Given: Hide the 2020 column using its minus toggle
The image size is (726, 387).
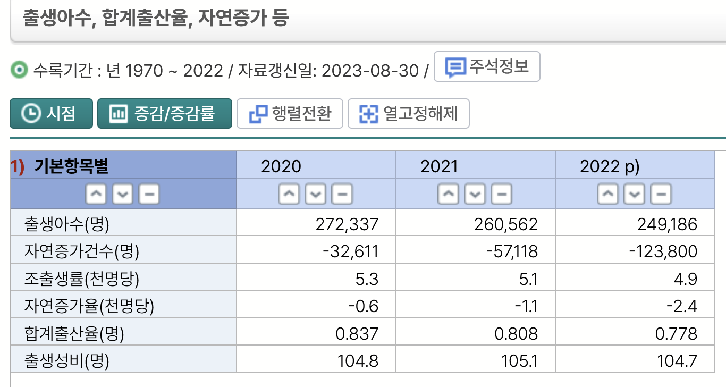Looking at the screenshot, I should (342, 193).
